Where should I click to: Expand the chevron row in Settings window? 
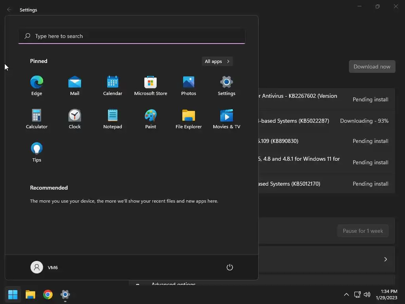[x=327, y=259]
